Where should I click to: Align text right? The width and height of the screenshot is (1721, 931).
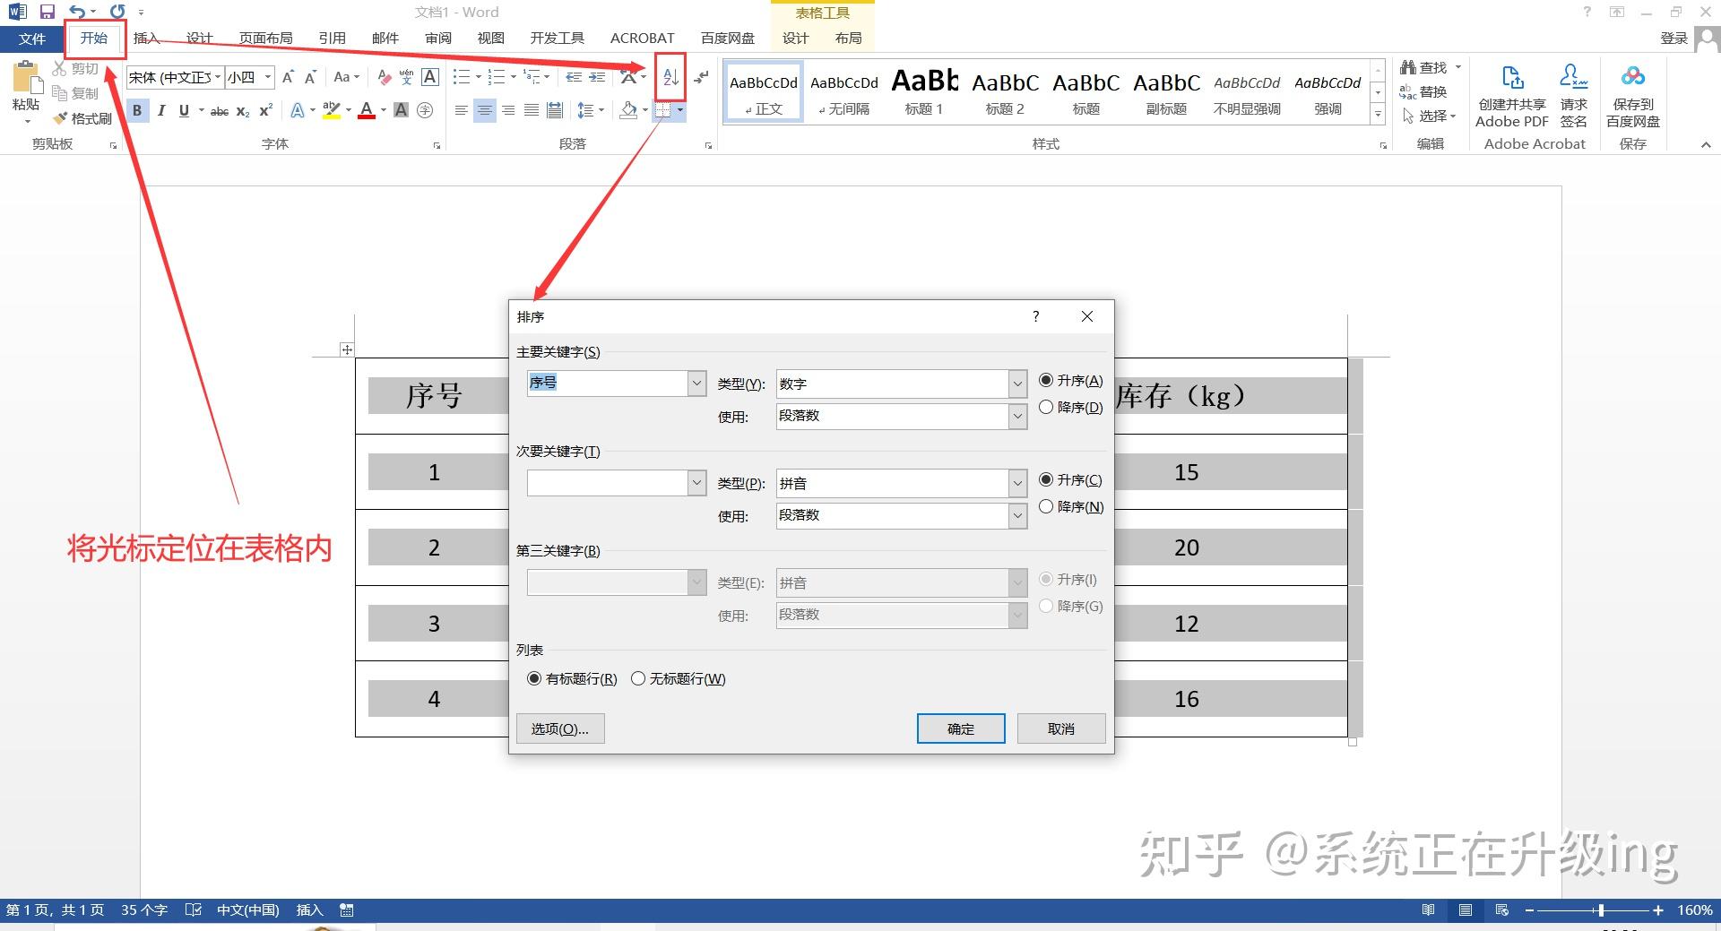[508, 110]
